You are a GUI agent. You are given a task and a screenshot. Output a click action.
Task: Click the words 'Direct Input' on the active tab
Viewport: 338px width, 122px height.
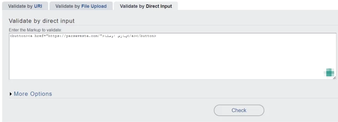(159, 6)
